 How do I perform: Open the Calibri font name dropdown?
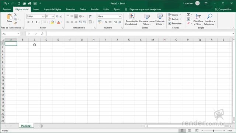44,16
